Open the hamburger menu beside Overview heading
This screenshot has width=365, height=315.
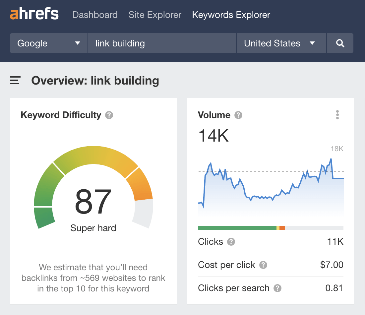point(15,80)
